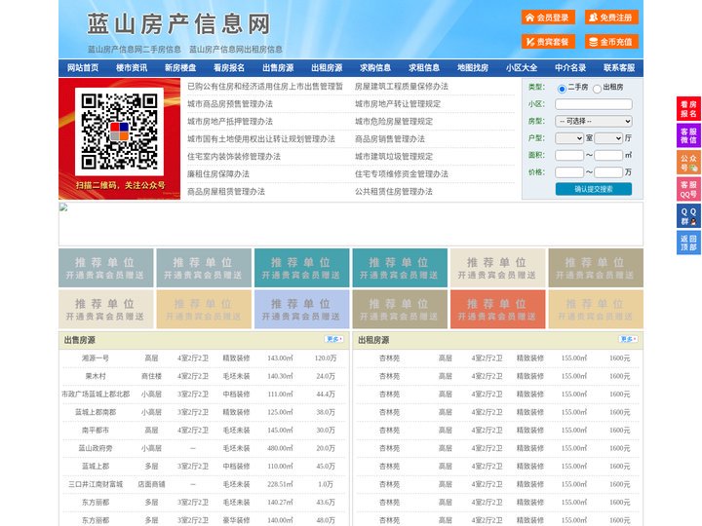The width and height of the screenshot is (702, 526).
Task: Open the 联系客服 menu item
Action: (619, 68)
